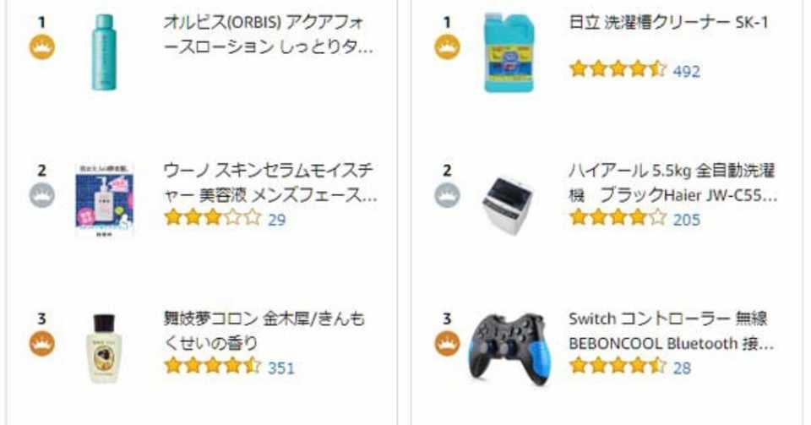Click the star rating icons for 舞妓夢コロン

(212, 367)
